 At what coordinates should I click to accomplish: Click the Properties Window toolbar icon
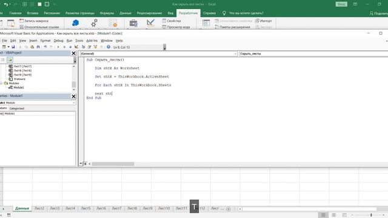(x=89, y=47)
